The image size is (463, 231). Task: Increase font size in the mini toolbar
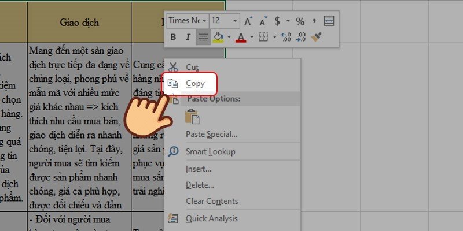(x=248, y=21)
